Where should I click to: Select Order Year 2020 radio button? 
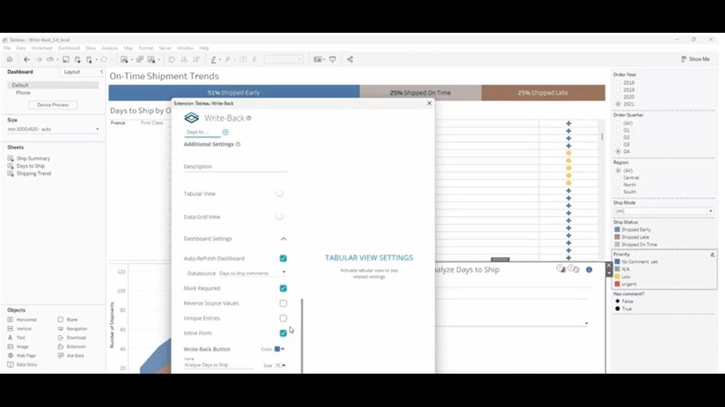coord(618,97)
